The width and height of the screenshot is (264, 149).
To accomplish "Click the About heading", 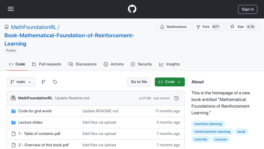I will (197, 82).
